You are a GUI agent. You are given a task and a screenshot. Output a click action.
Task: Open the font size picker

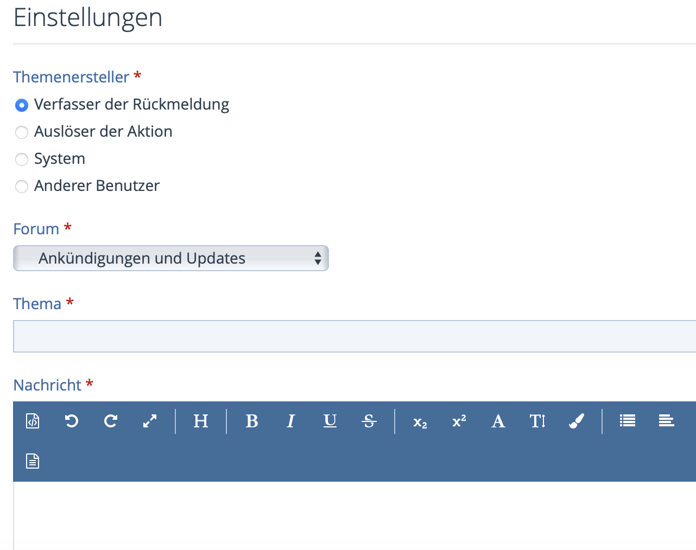[537, 421]
